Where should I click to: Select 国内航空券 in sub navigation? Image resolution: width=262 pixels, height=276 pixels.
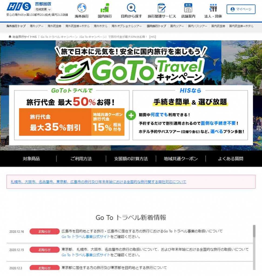click(218, 26)
